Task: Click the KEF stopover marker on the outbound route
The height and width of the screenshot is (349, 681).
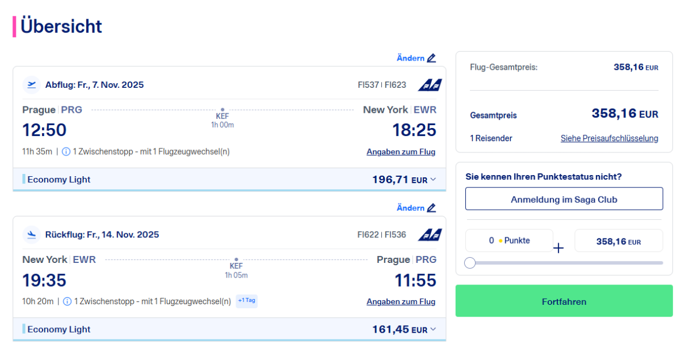Action: click(222, 109)
